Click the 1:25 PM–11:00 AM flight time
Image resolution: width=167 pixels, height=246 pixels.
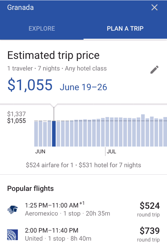point(55,205)
